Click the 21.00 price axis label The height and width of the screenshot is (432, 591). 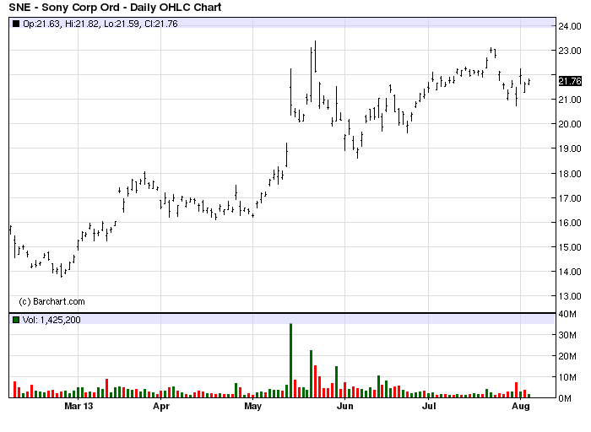click(x=570, y=100)
